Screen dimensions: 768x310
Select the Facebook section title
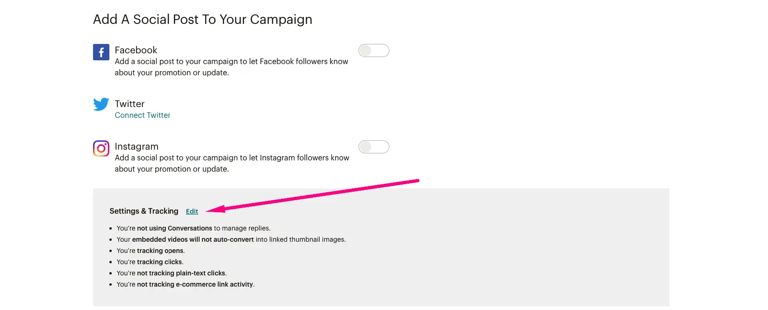coord(136,50)
